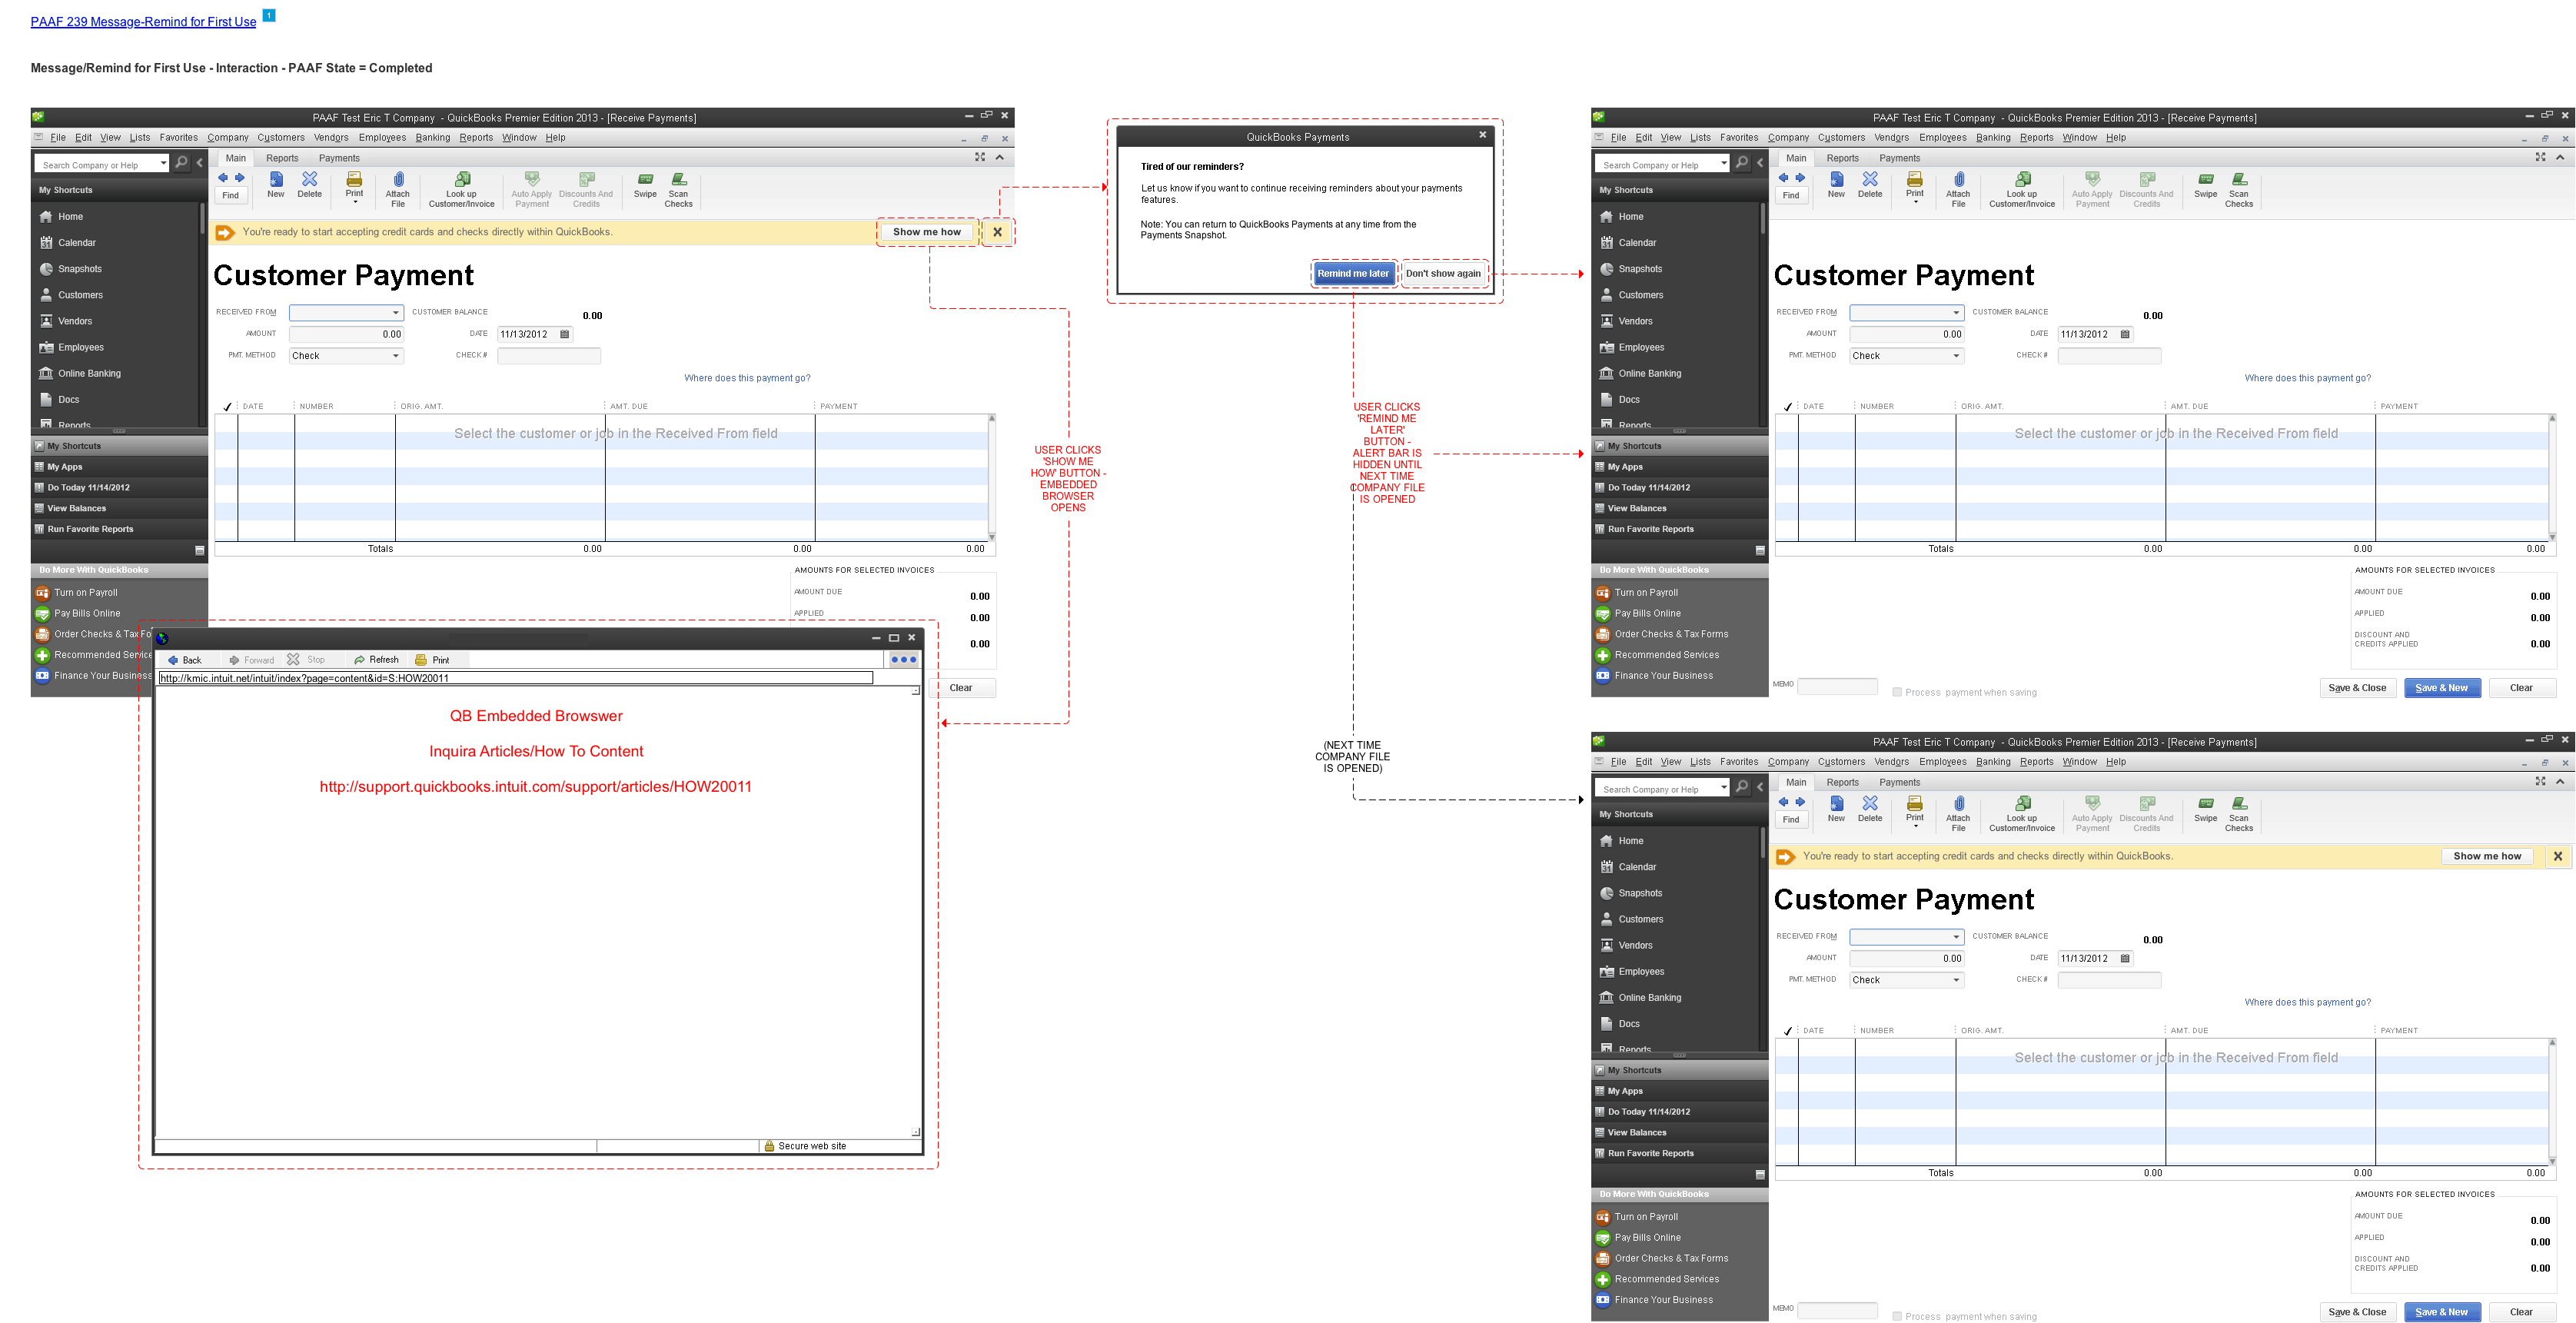Click Refresh in the embedded browser

coord(377,660)
